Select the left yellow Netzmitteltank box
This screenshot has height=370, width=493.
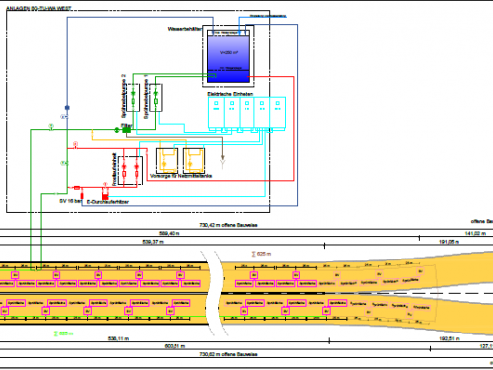[167, 161]
